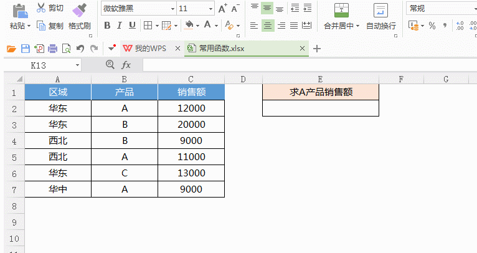
Task: Click the Cut scissors icon
Action: pos(40,8)
